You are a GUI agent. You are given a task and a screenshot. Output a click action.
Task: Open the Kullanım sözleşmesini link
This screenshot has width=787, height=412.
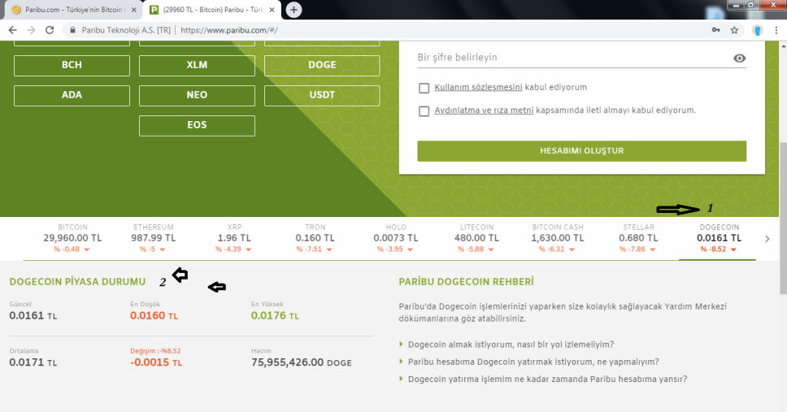[478, 87]
